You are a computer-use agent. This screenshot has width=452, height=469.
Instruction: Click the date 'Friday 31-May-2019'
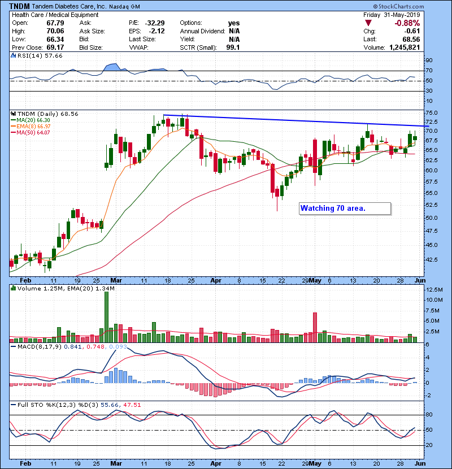pos(392,15)
